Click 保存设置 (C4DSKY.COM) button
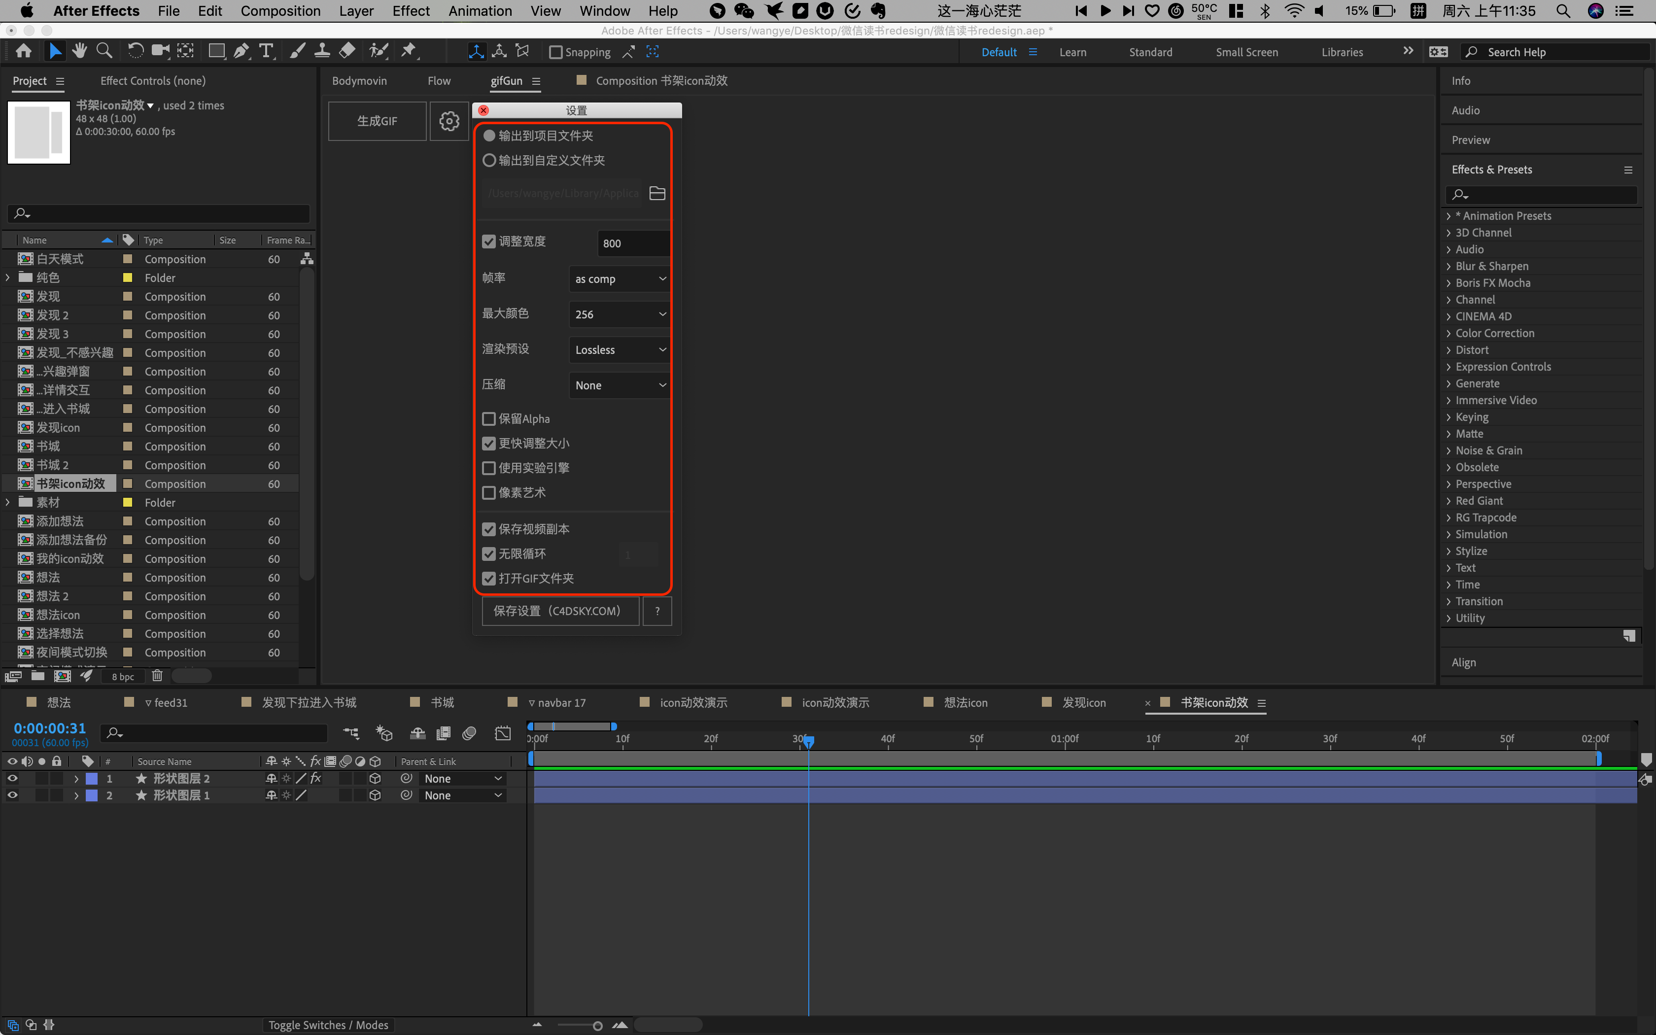This screenshot has width=1656, height=1035. 560,611
